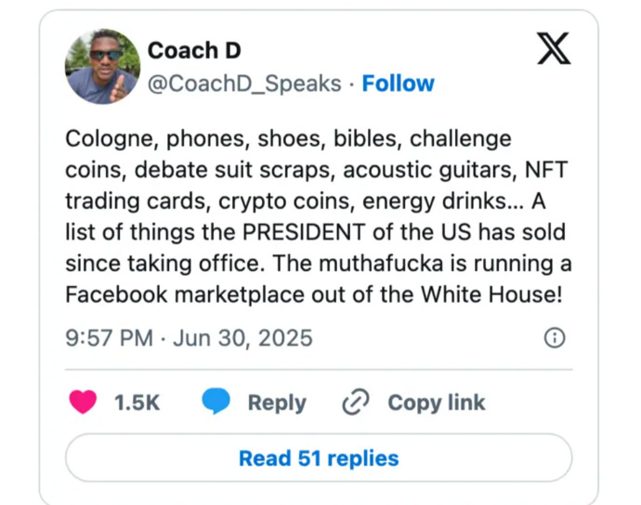Viewport: 641px width, 505px height.
Task: Follow the Coach D account
Action: point(399,84)
